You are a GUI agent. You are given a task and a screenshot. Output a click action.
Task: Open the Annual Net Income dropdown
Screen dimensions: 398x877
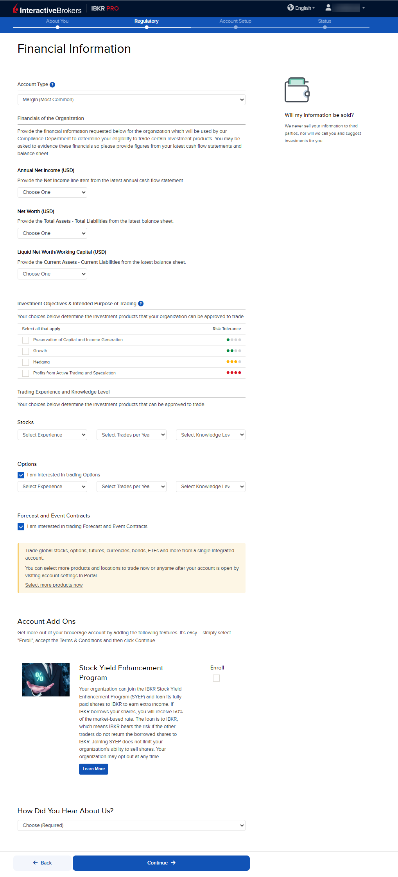[52, 192]
